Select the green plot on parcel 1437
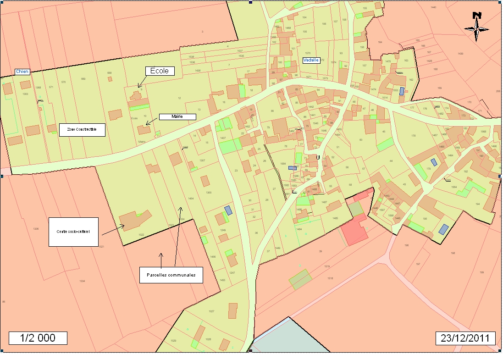Viewport: 503px width, 354px height. tap(230, 146)
